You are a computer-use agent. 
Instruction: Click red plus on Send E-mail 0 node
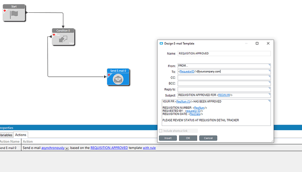coord(109,75)
